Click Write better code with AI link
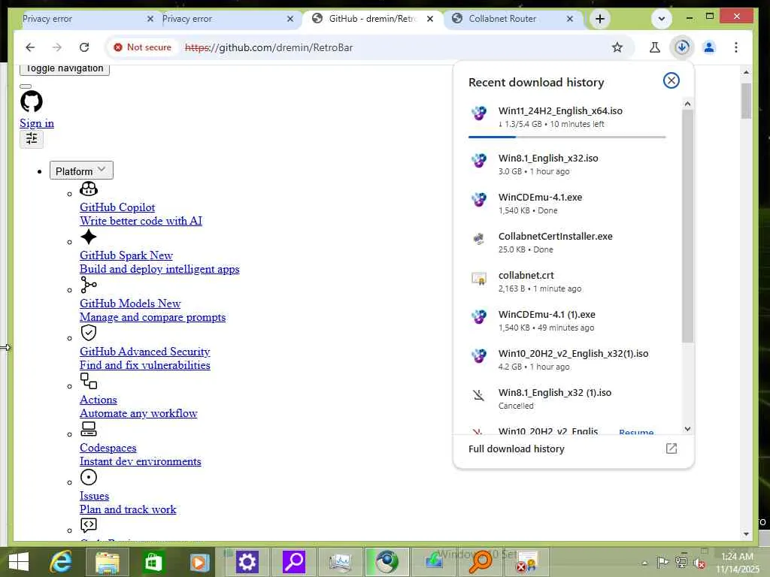The height and width of the screenshot is (577, 770). pyautogui.click(x=141, y=221)
